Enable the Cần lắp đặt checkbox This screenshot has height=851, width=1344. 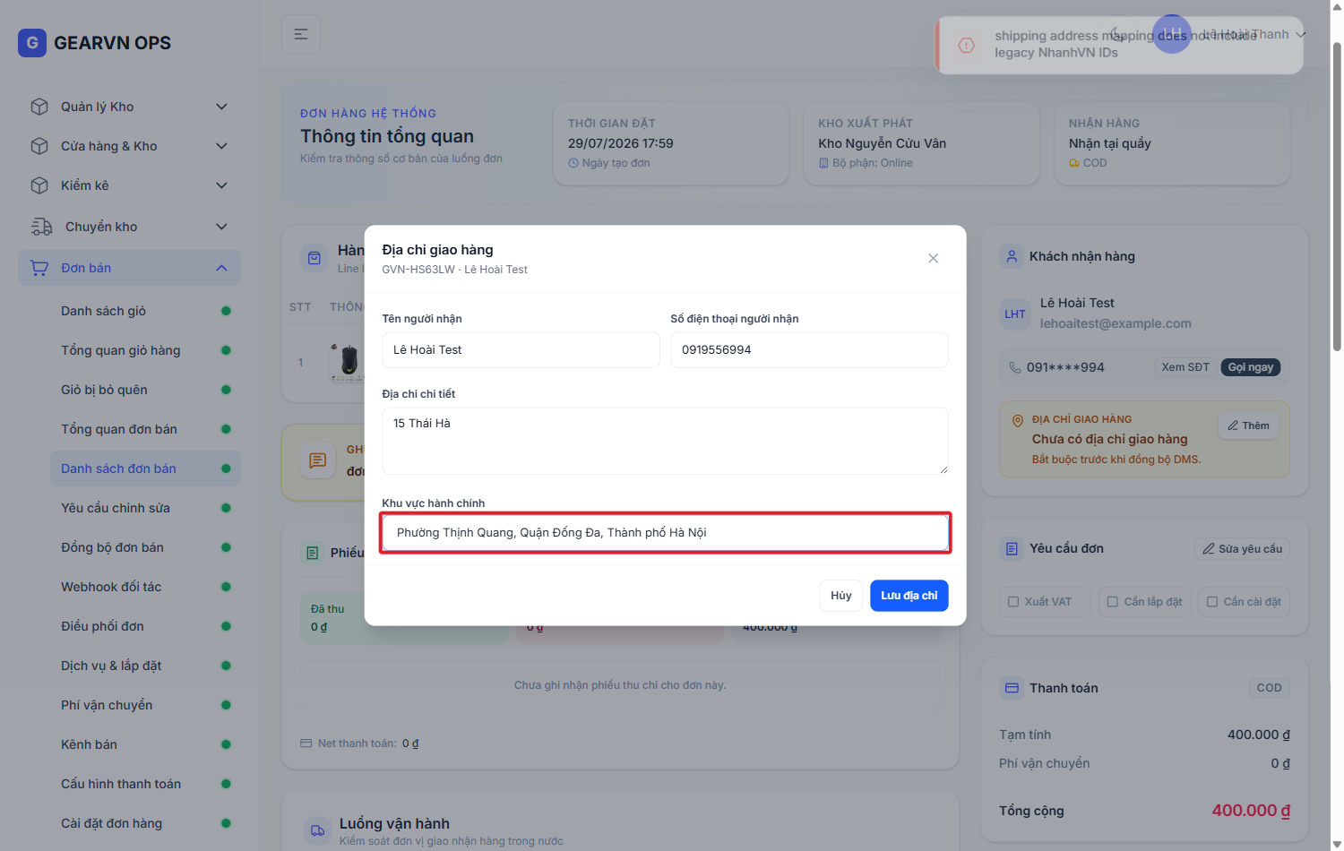[x=1113, y=602]
